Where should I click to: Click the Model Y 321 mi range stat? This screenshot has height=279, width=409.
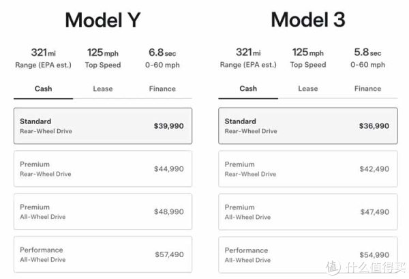[x=43, y=58]
